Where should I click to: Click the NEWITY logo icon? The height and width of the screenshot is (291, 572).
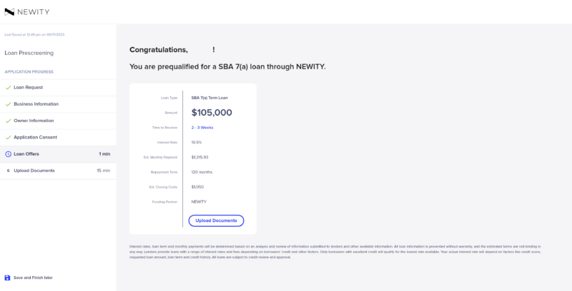click(x=9, y=12)
